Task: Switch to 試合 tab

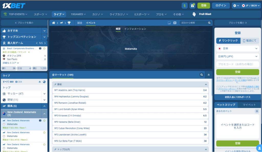Action: pyautogui.click(x=80, y=23)
